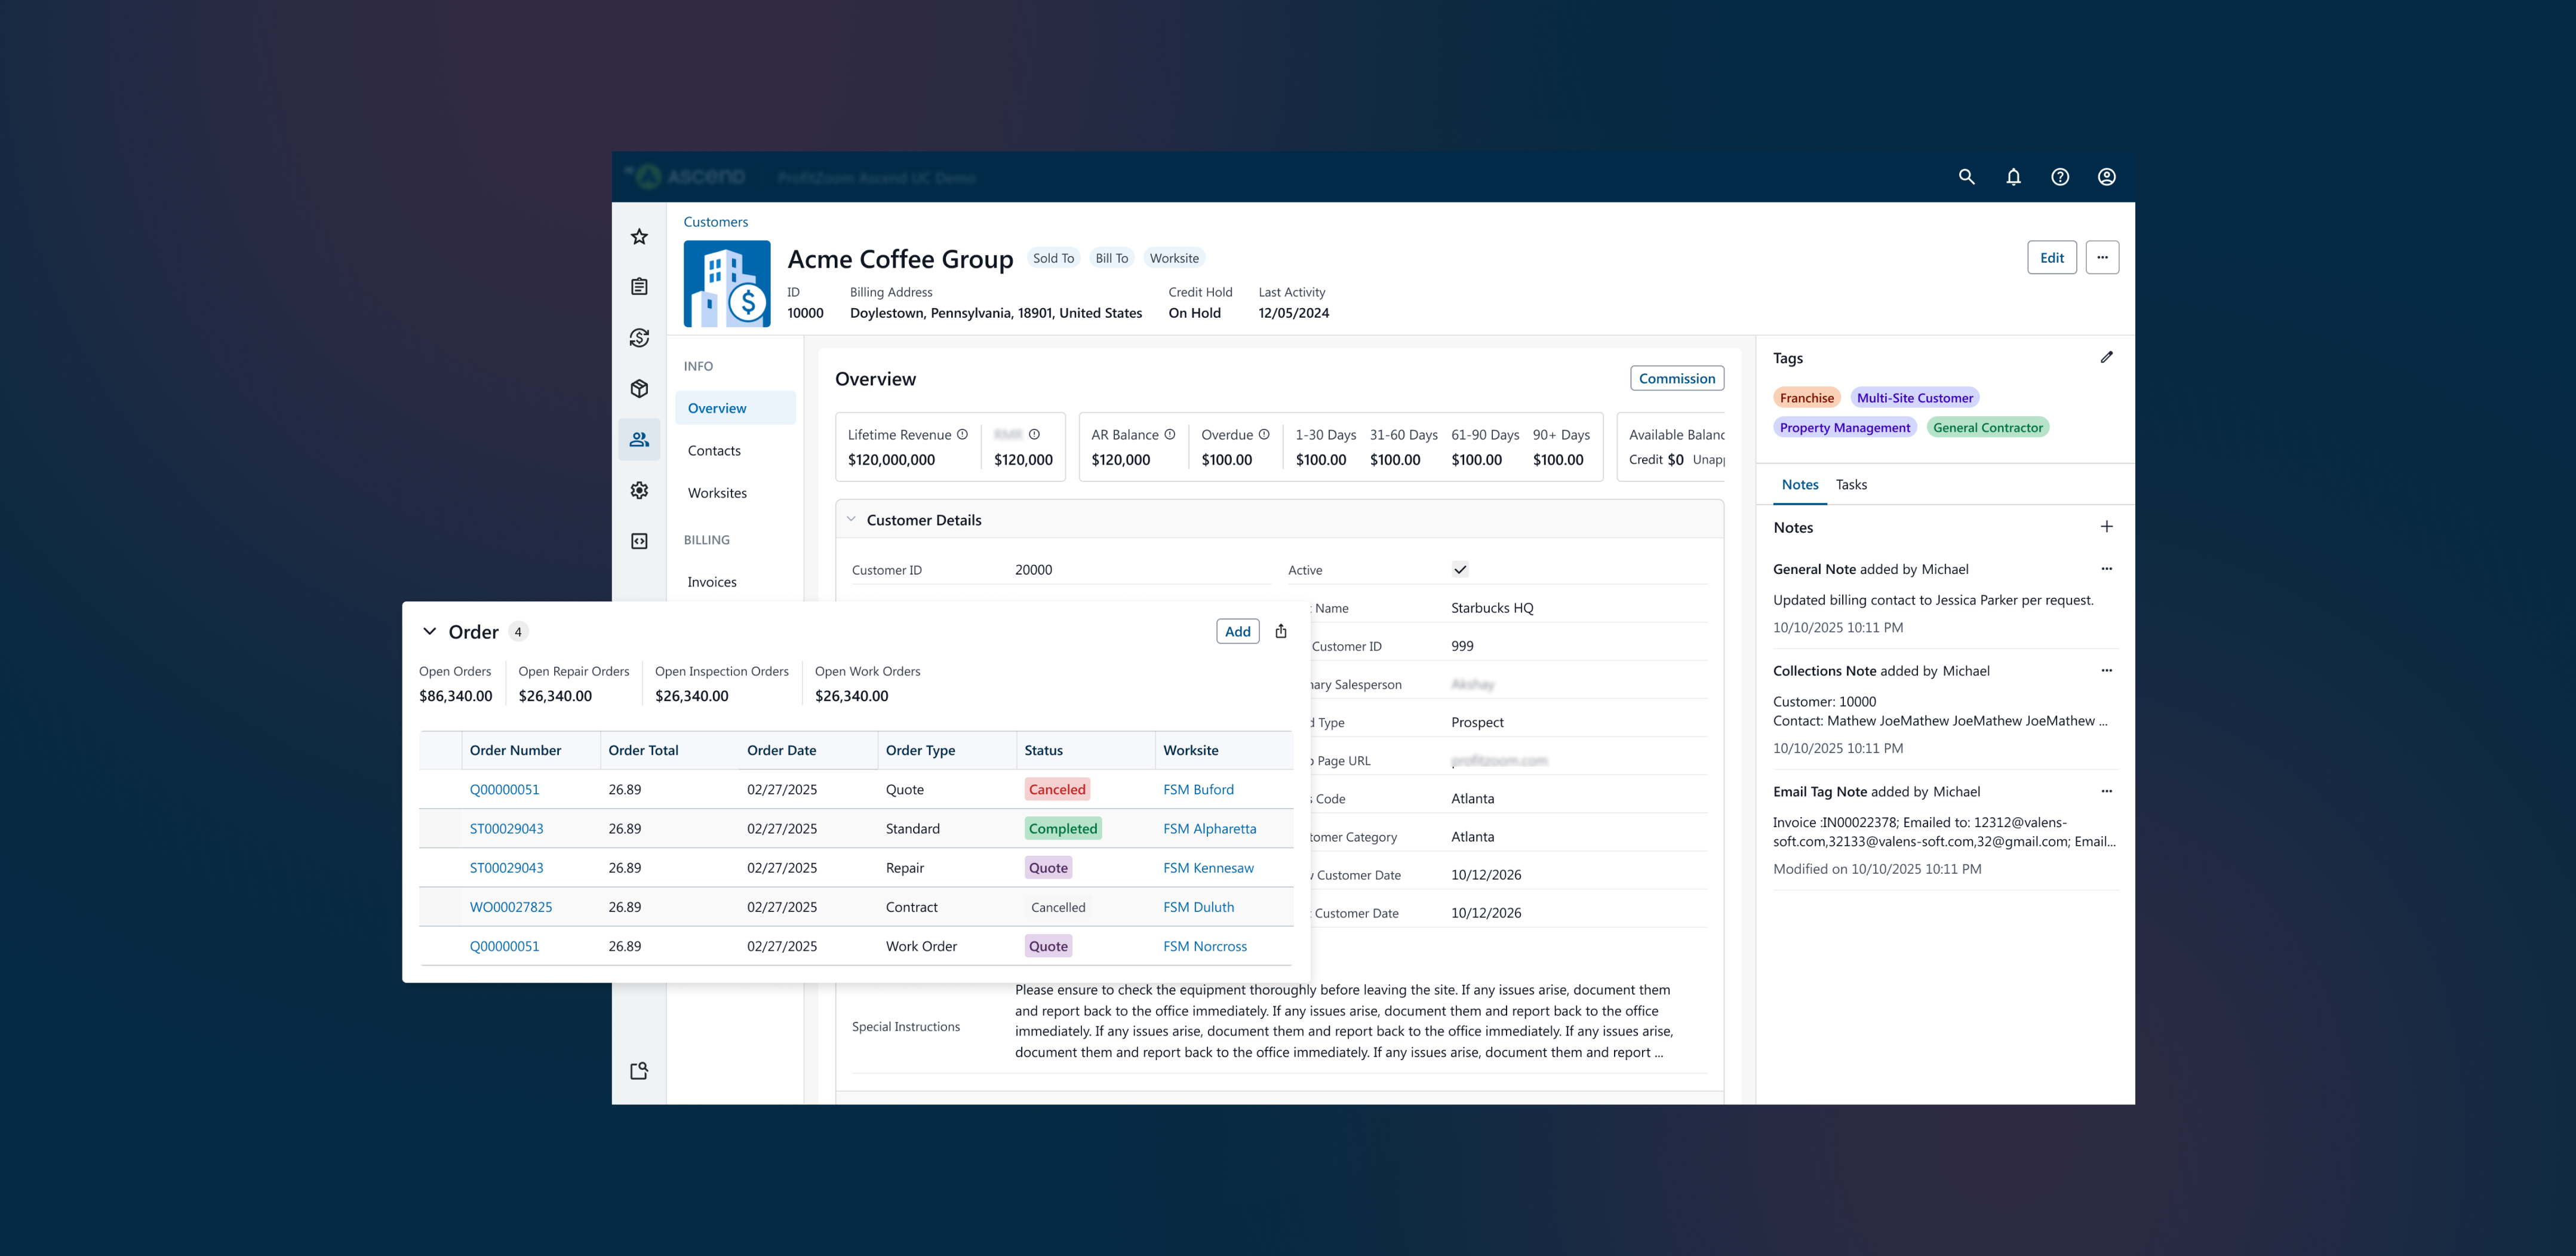Open worksite FSM Kennesaw

[1208, 868]
